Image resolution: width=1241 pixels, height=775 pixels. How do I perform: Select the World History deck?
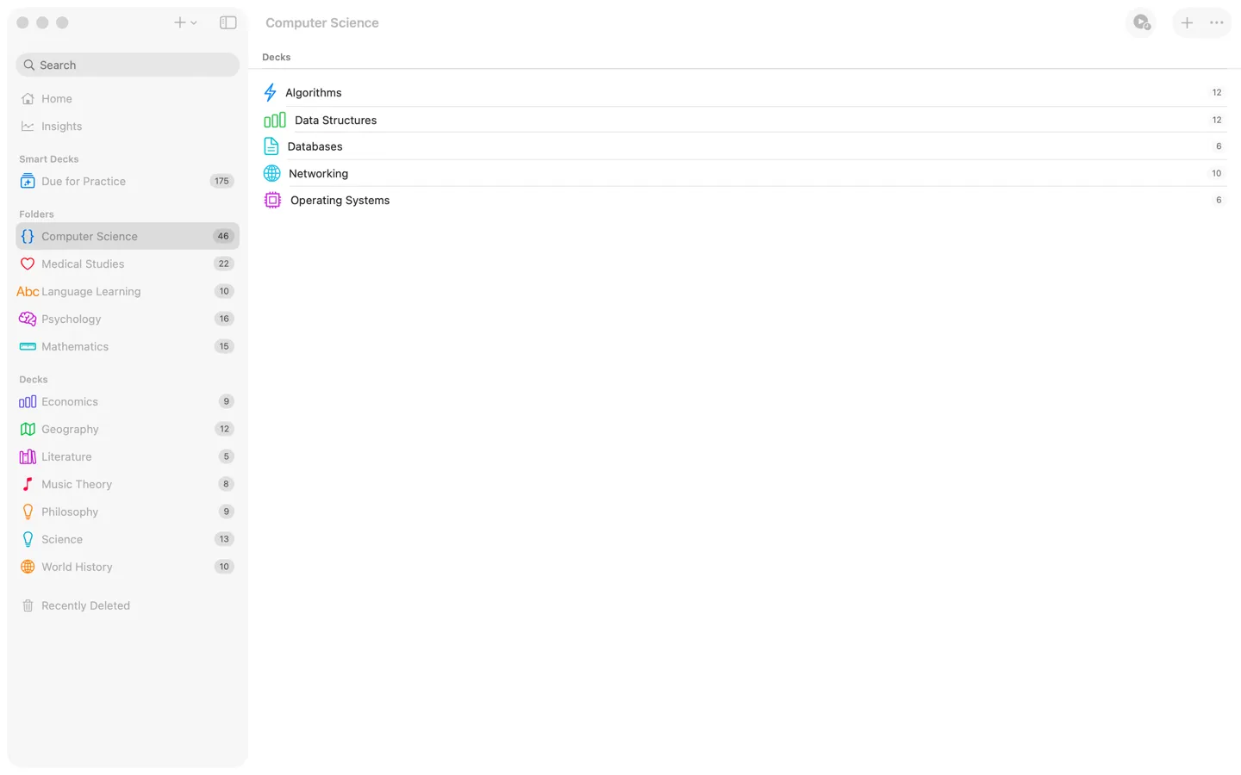pos(128,567)
